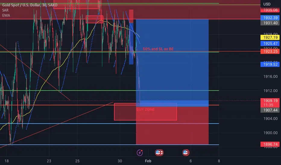
Task: Click the 1912.00 price scale value
Action: (x=270, y=91)
